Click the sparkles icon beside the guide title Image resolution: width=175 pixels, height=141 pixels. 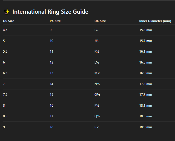click(7, 12)
